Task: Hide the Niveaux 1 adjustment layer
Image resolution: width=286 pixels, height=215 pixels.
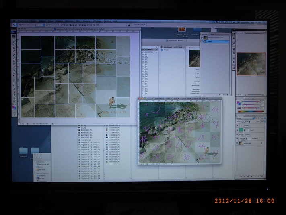Action: [237, 138]
